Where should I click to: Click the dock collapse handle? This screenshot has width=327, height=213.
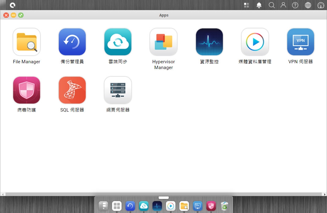163,198
